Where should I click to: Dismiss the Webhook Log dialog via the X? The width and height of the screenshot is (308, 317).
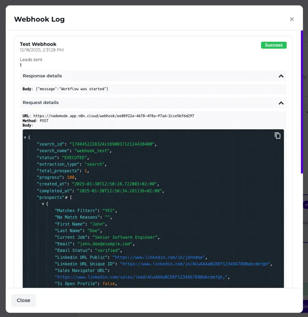pyautogui.click(x=292, y=19)
